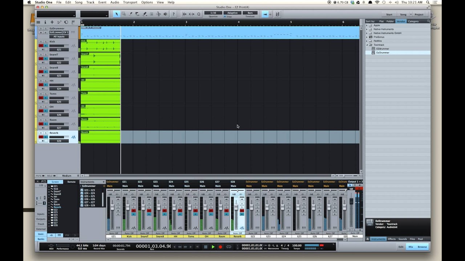465x261 pixels.
Task: Select the Range tool in the toolbar
Action: pos(124,14)
